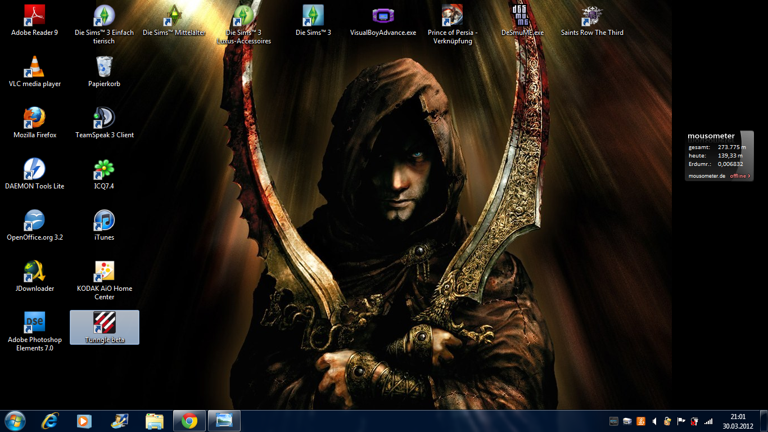Click the orange Java tray icon
This screenshot has height=432, width=768.
[641, 421]
